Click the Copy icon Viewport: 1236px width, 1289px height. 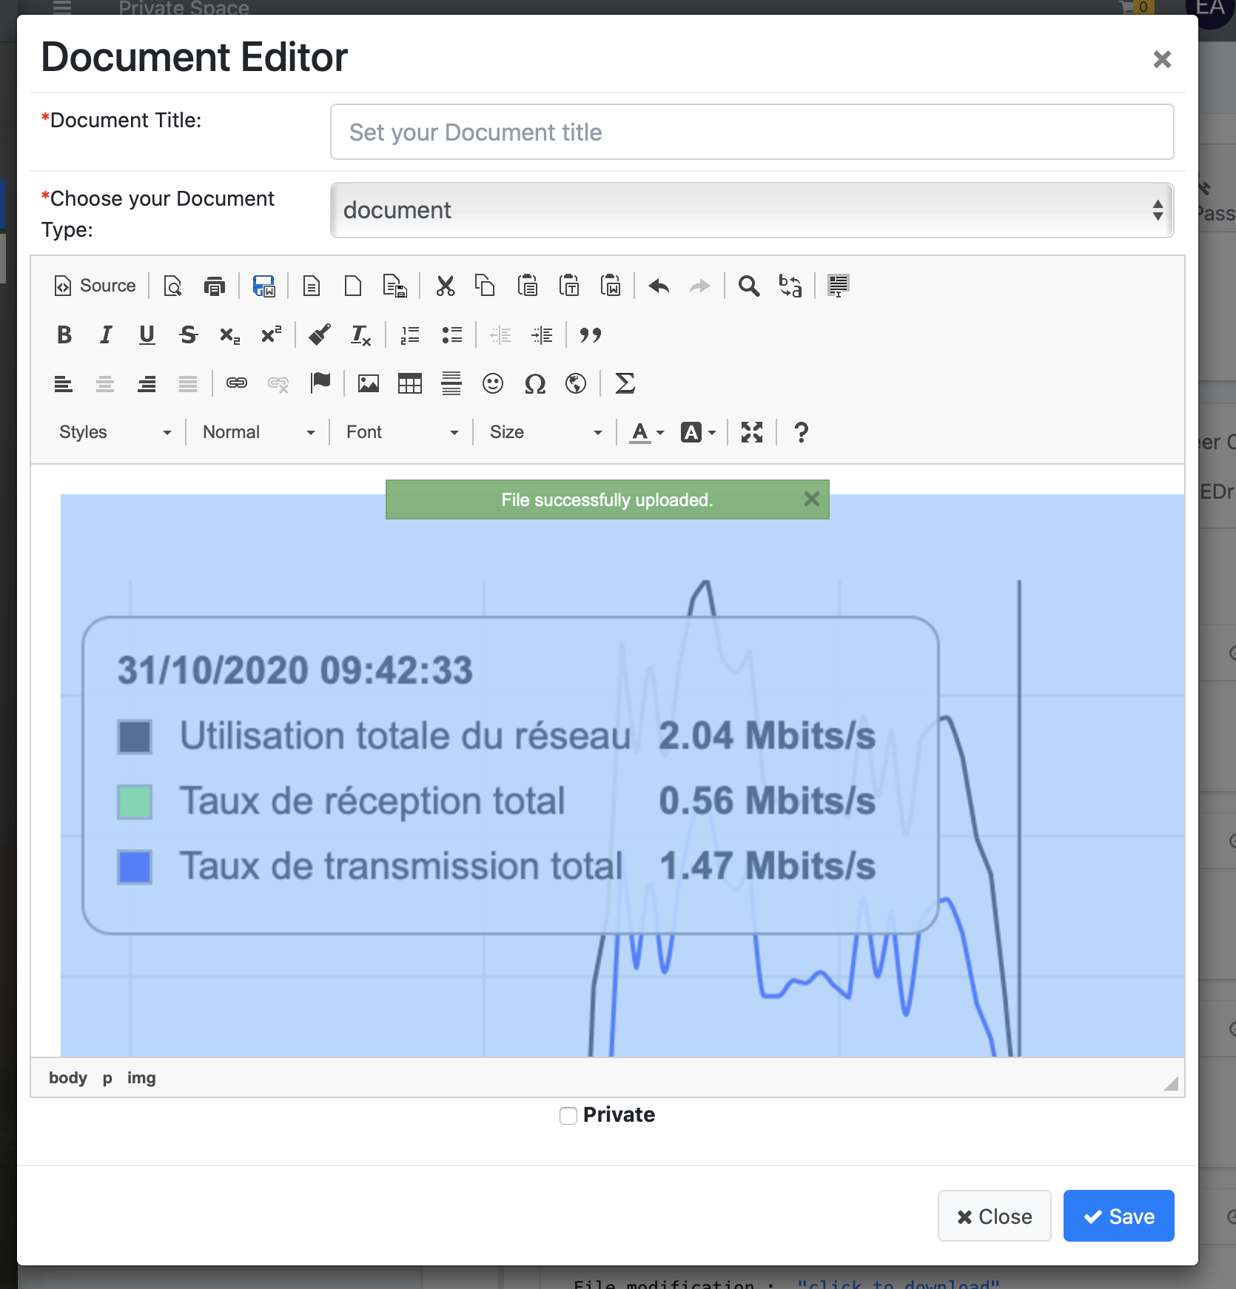486,286
